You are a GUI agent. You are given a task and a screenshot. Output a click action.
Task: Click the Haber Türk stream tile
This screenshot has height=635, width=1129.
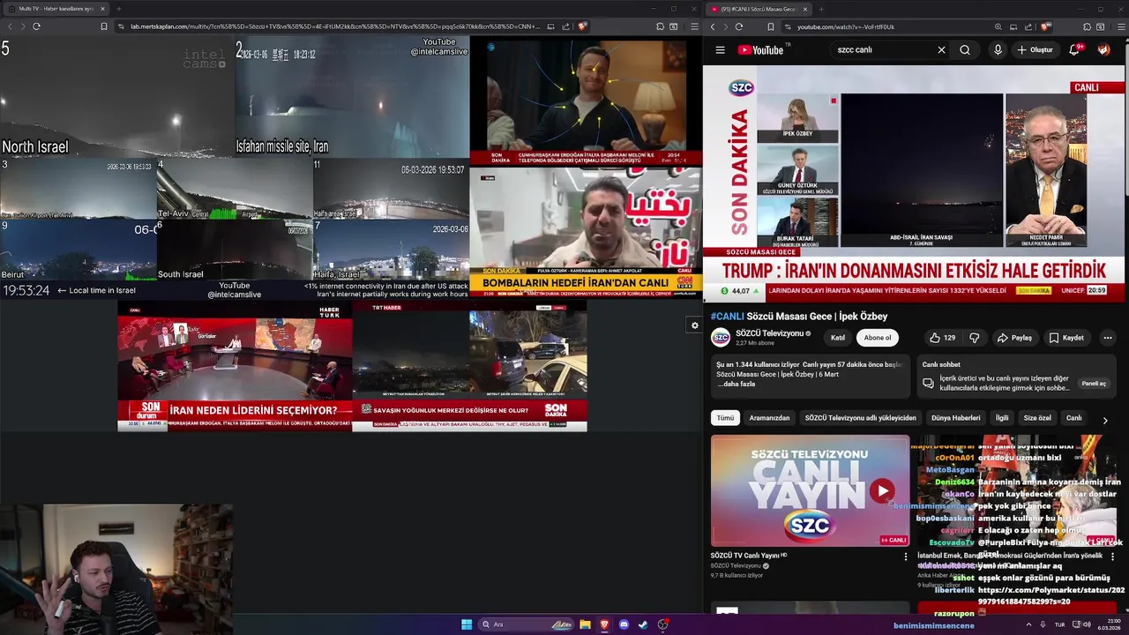tap(235, 366)
